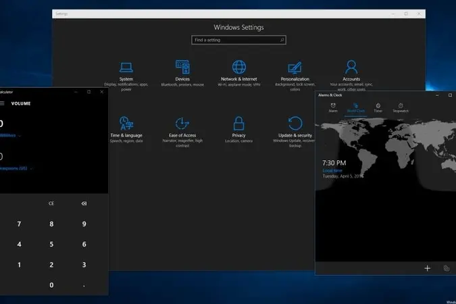Click digit 3 in Calculator
The height and width of the screenshot is (304, 456).
pyautogui.click(x=84, y=265)
